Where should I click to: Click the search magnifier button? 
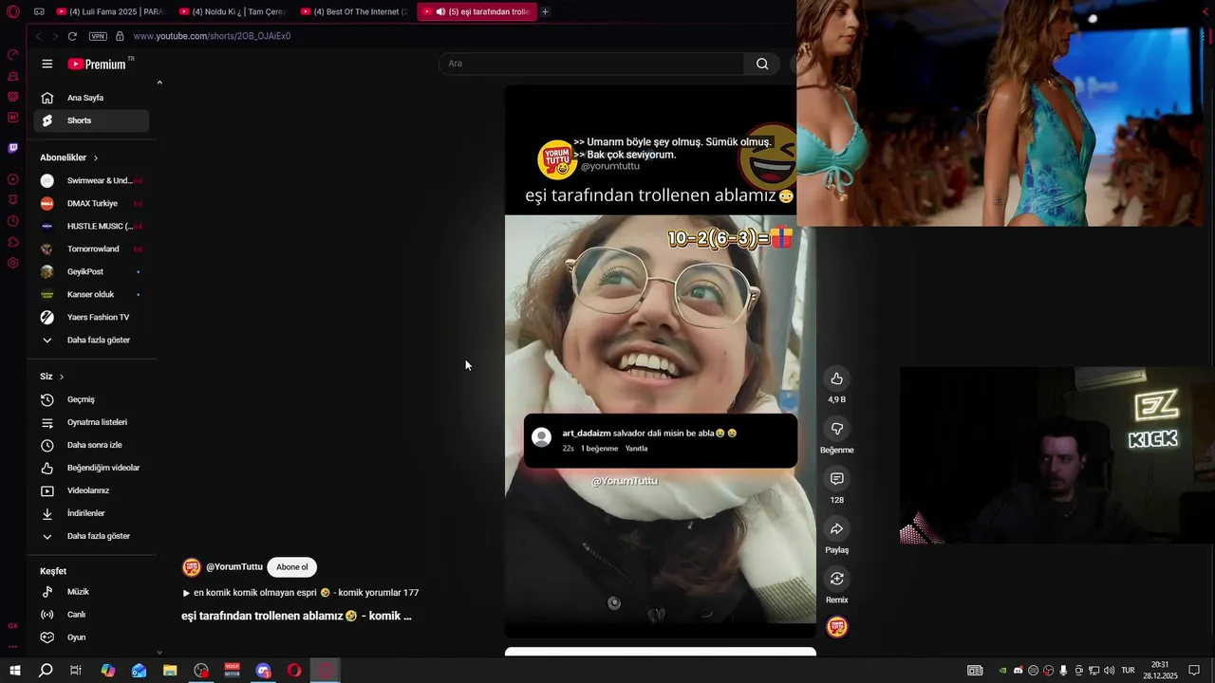[762, 64]
